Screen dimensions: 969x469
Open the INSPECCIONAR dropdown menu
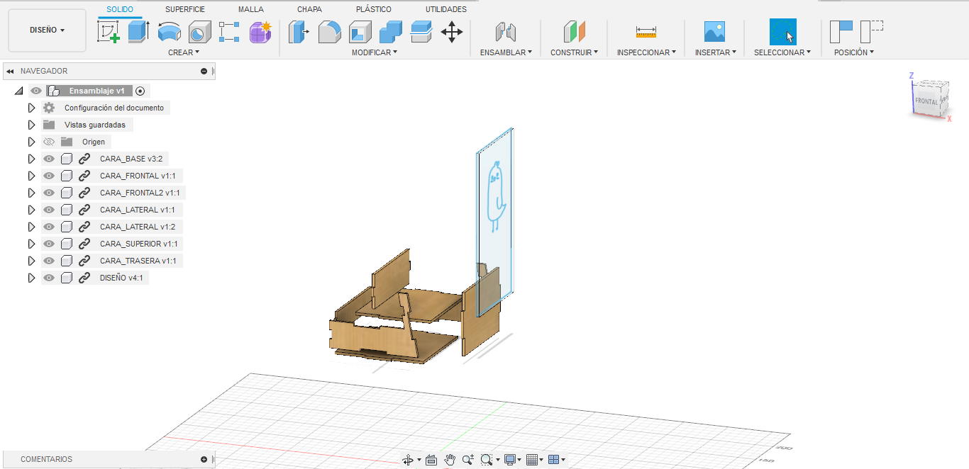click(x=646, y=52)
